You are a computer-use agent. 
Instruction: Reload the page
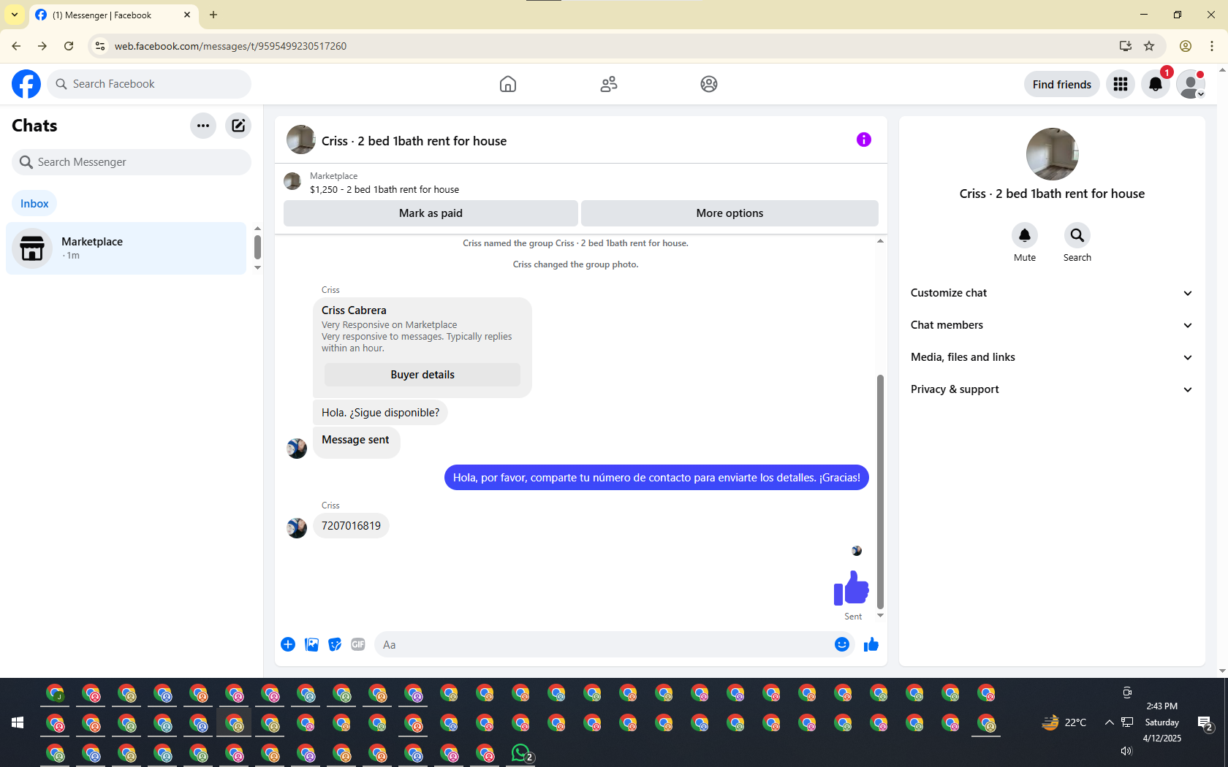point(69,46)
